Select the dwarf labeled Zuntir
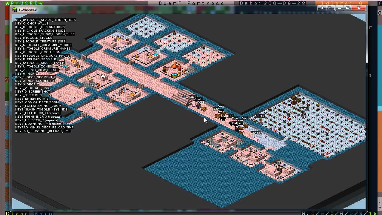 261,121
